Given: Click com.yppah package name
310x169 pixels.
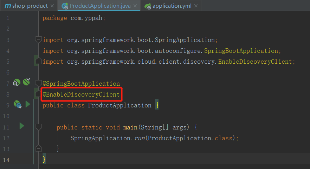Looking at the screenshot, I should [86, 18].
